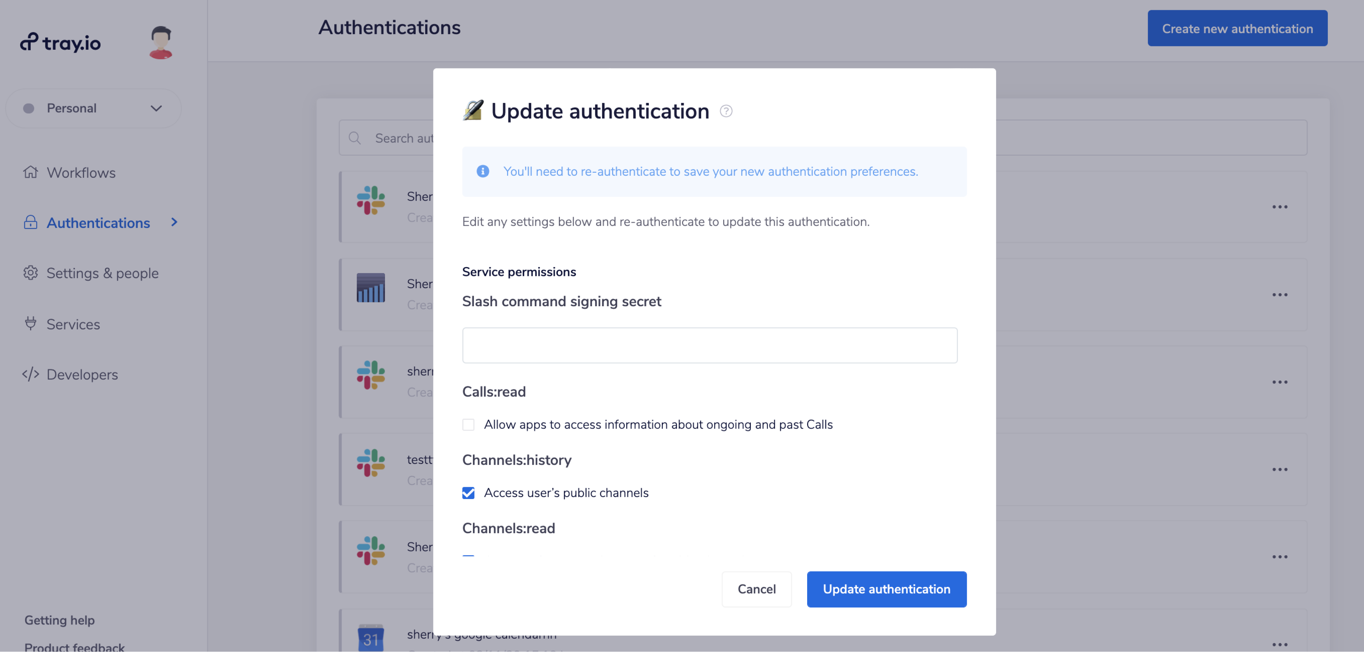Uncheck Access user's public channels

pyautogui.click(x=468, y=493)
